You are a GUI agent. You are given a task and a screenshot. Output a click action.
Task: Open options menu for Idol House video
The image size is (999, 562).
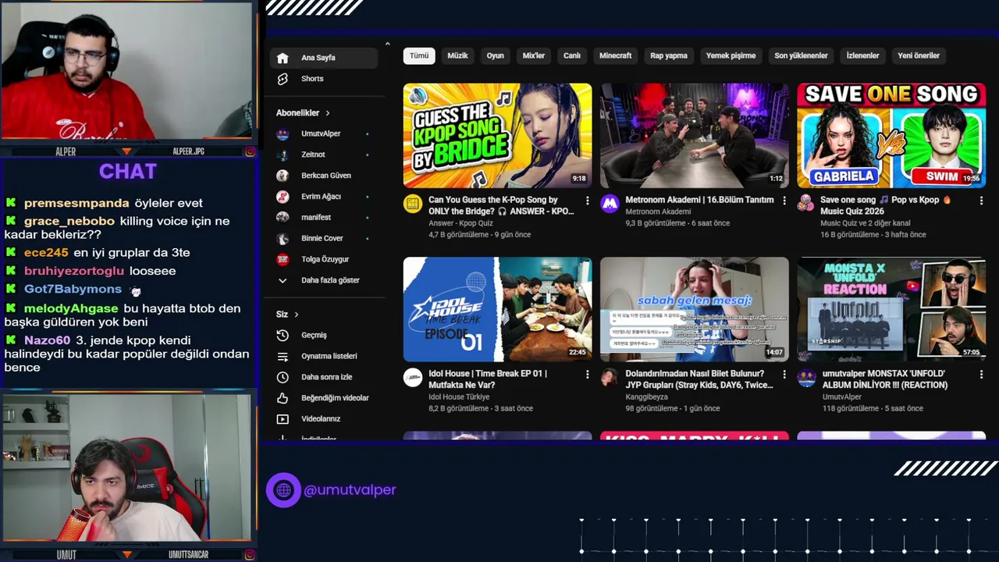pyautogui.click(x=587, y=375)
